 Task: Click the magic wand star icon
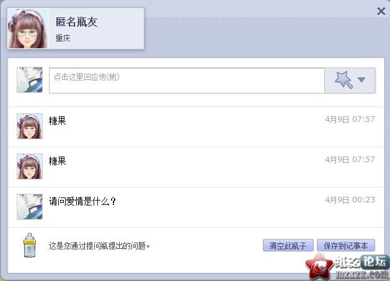click(x=343, y=79)
